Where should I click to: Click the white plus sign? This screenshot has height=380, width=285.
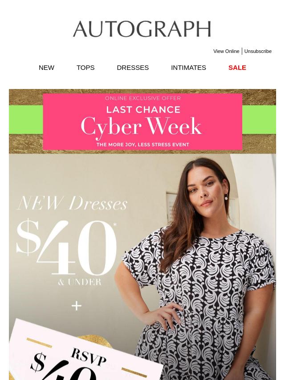[x=77, y=306]
